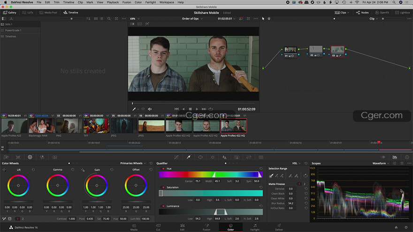Open the viewer zoom 68% dropdown

coord(135,19)
